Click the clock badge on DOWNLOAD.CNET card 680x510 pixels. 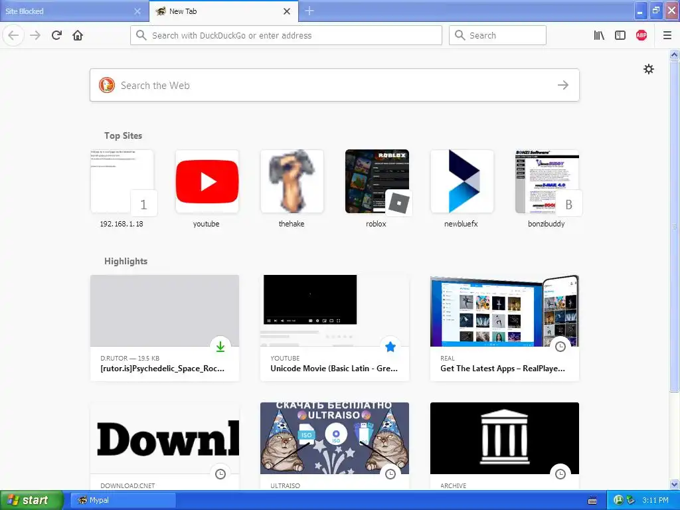tap(220, 474)
